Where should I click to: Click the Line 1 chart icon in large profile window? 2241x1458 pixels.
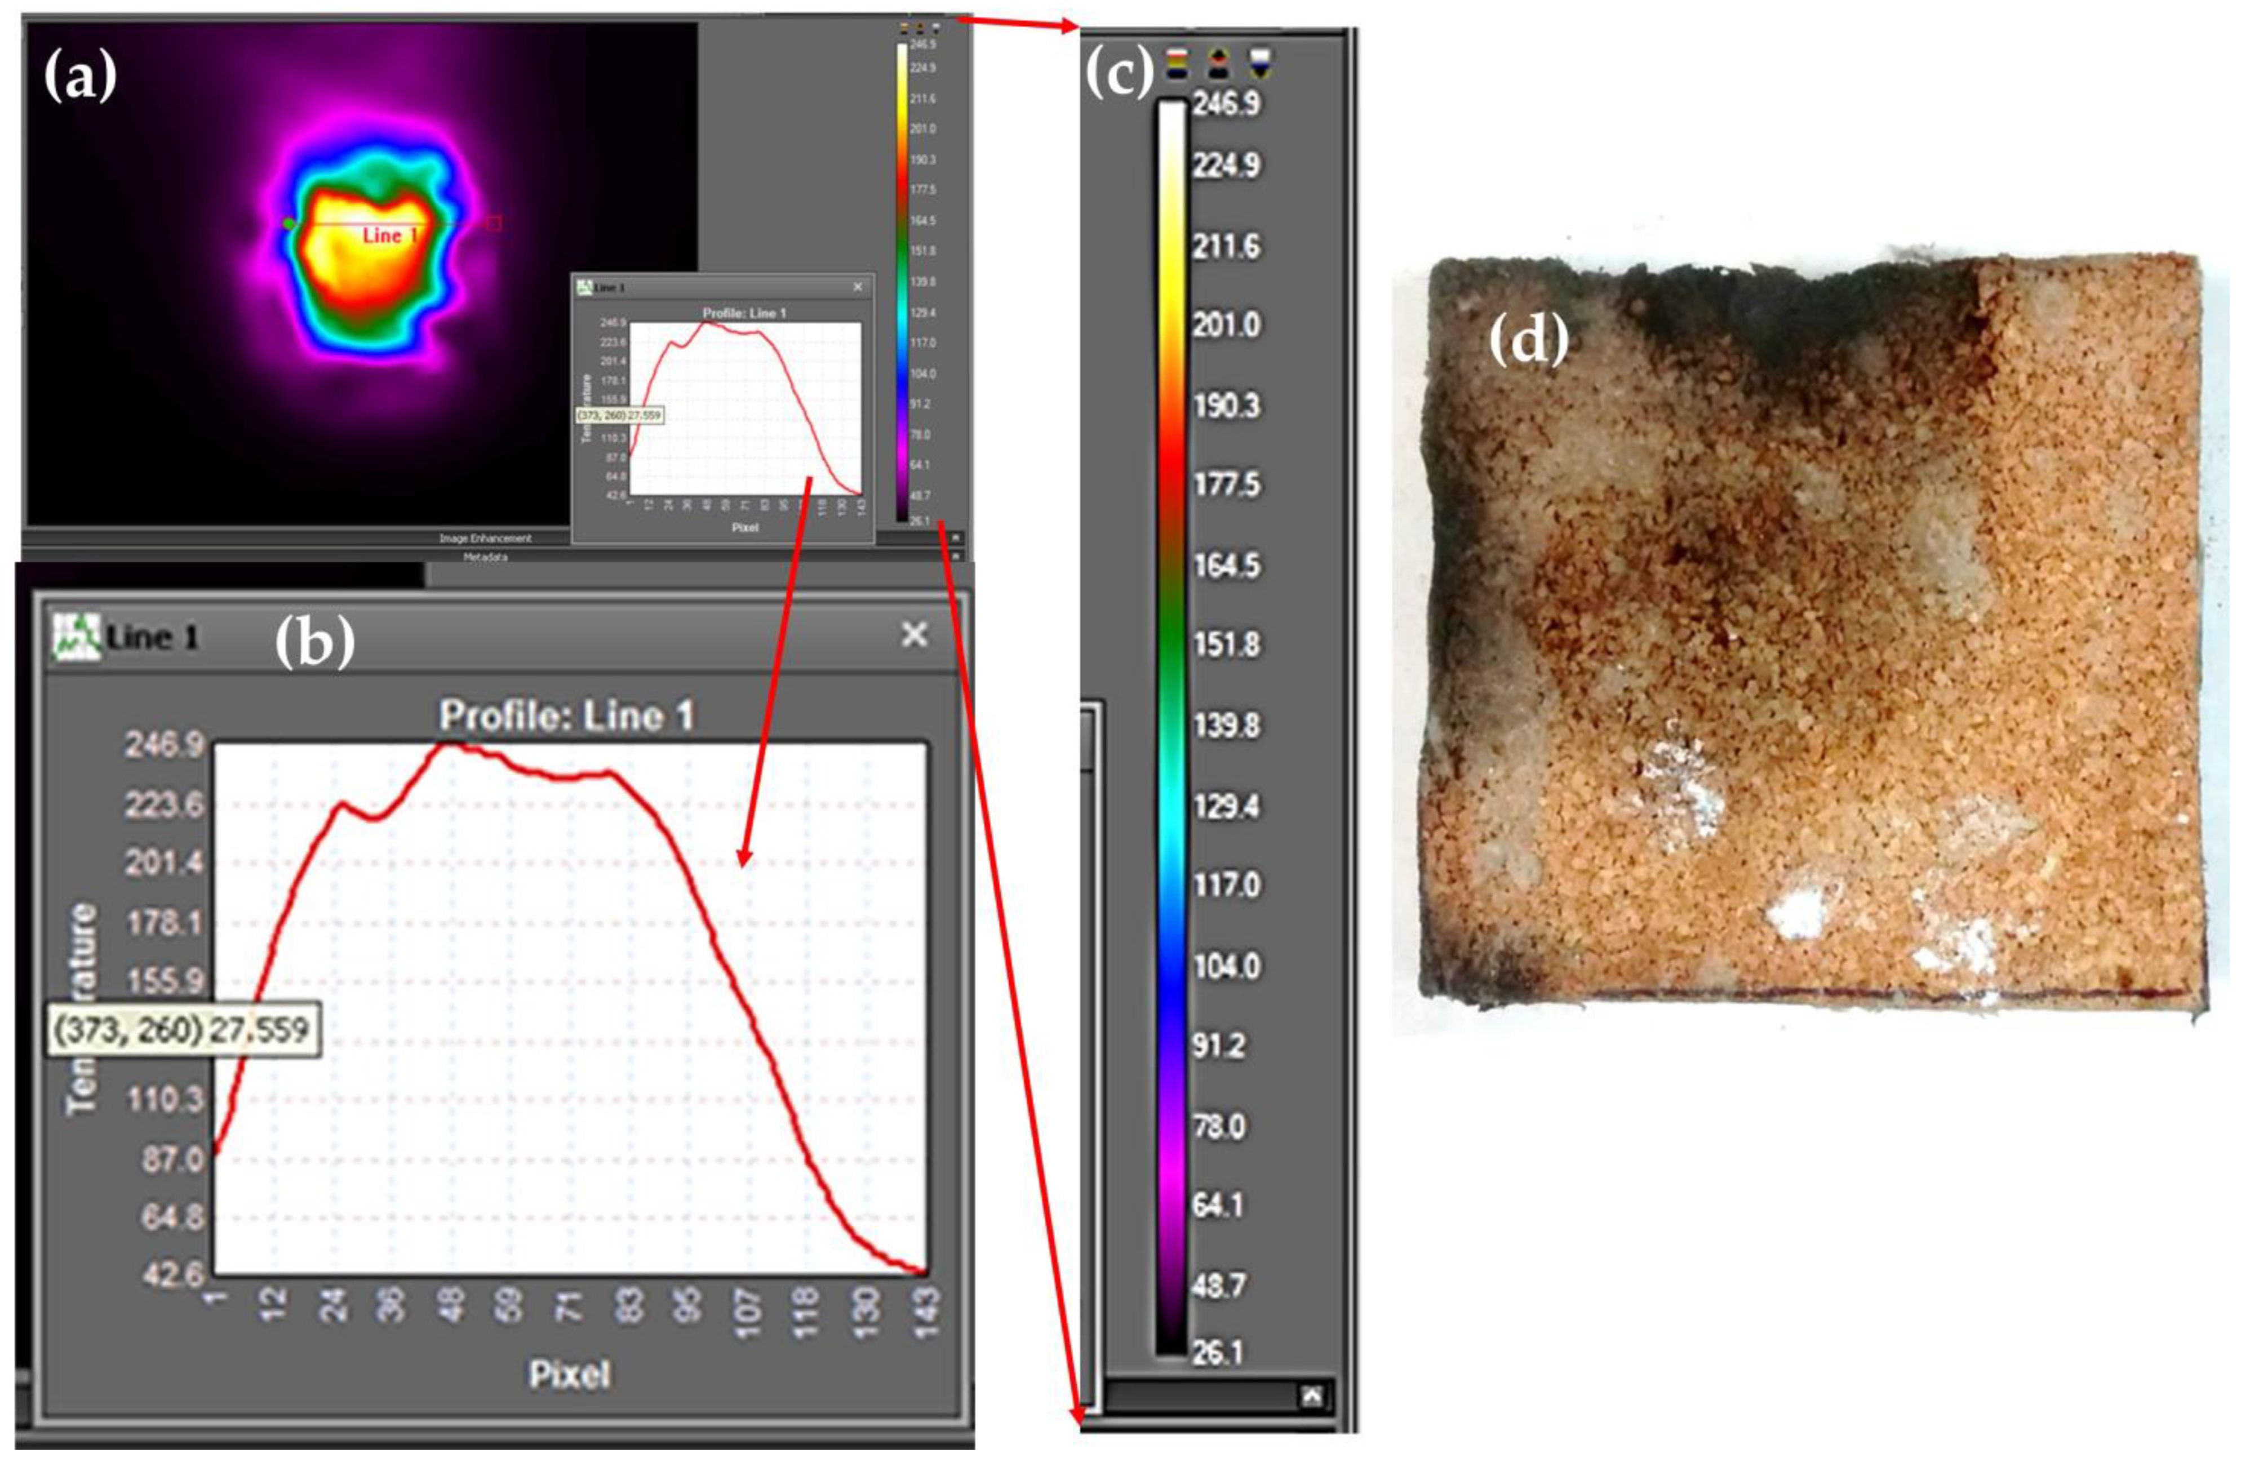76,636
